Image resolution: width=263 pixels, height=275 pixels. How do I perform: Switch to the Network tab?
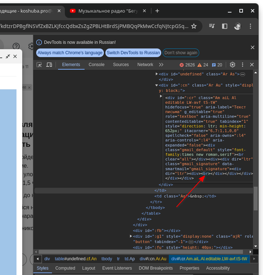click(x=145, y=65)
